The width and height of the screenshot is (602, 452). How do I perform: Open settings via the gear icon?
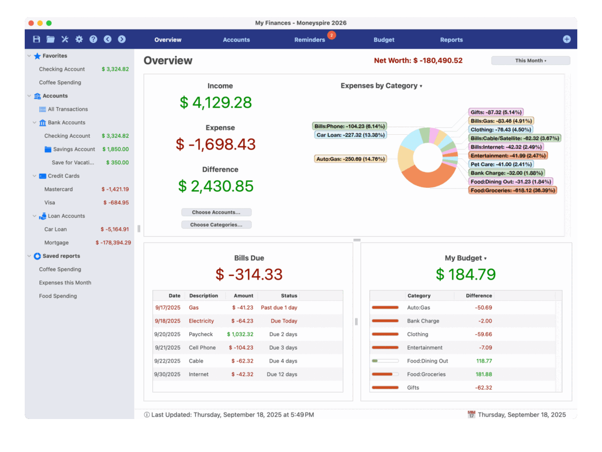tap(79, 39)
